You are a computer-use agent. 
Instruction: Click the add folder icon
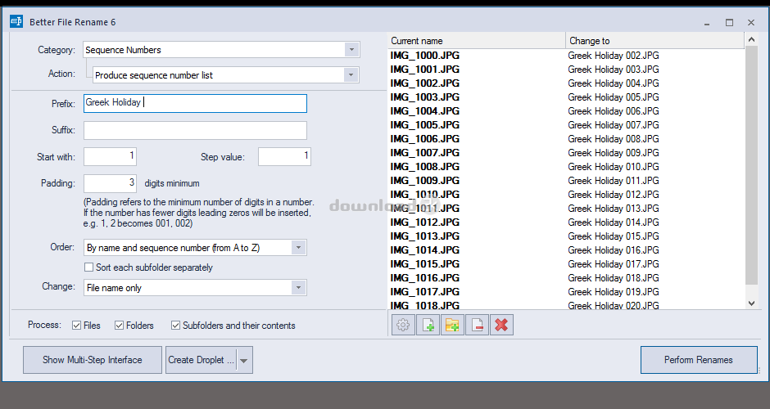click(452, 325)
